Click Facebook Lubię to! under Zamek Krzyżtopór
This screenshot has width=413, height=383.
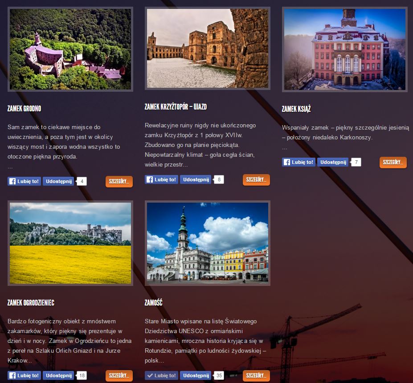161,179
